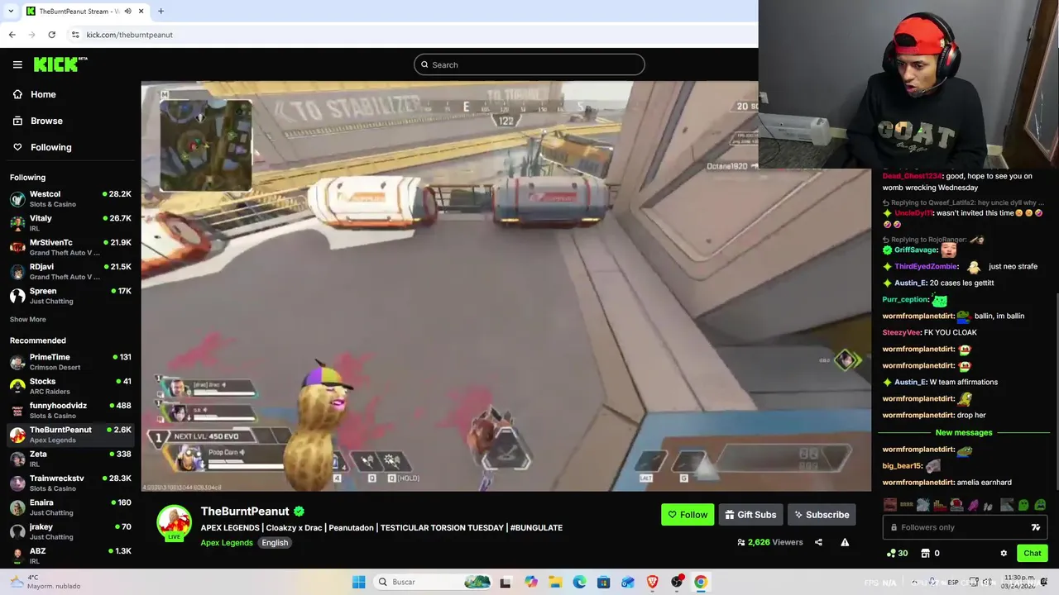
Task: Click the Kick search field
Action: pyautogui.click(x=529, y=64)
